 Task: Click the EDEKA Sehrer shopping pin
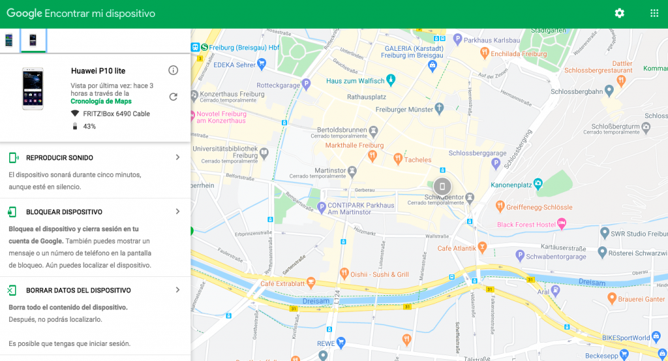click(x=262, y=65)
